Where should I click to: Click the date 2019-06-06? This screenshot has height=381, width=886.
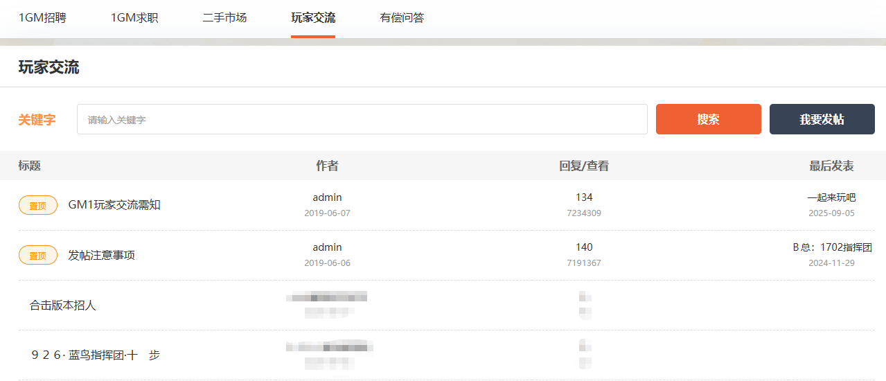328,263
